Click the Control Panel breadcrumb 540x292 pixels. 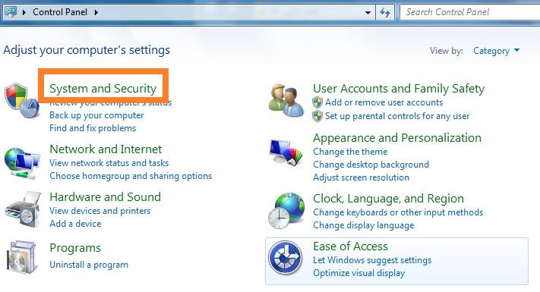point(60,12)
